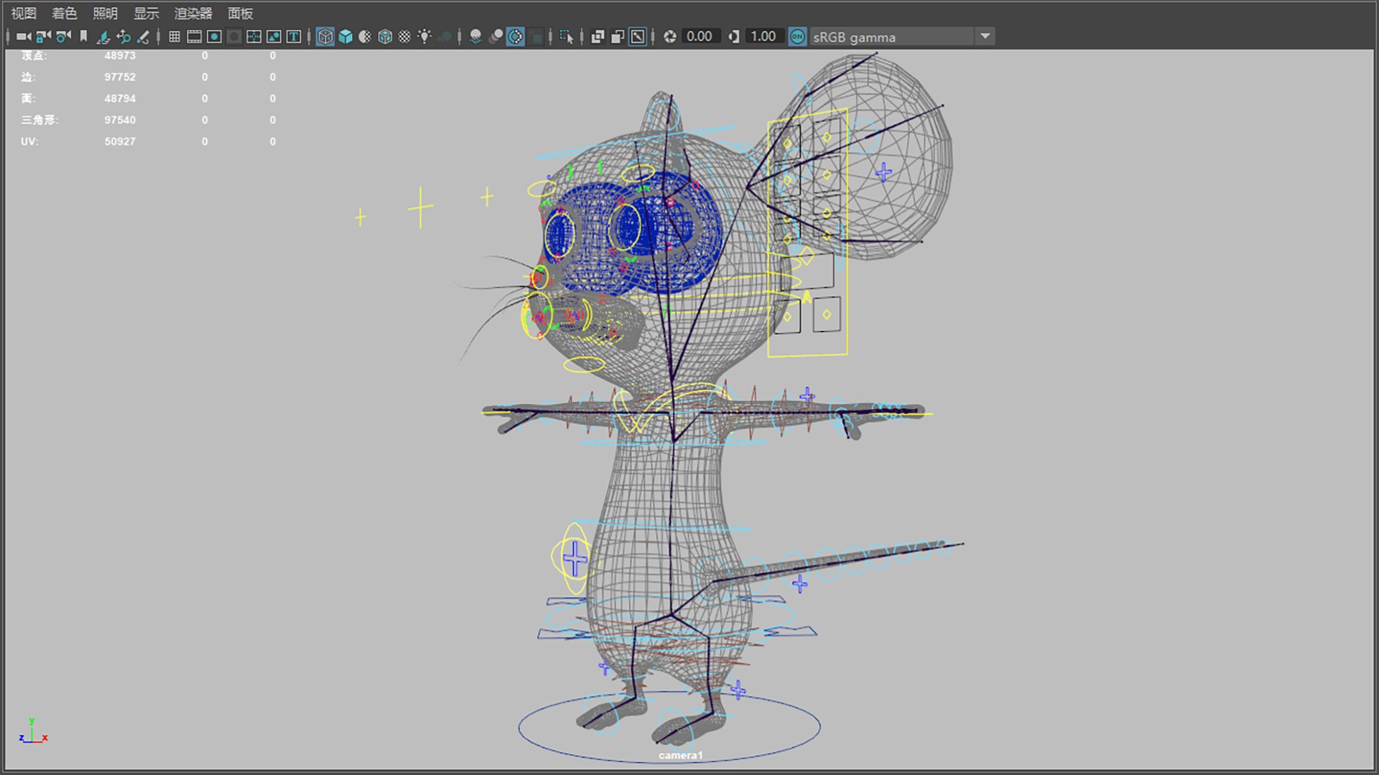
Task: Click the 边 edge count 97752
Action: click(120, 77)
